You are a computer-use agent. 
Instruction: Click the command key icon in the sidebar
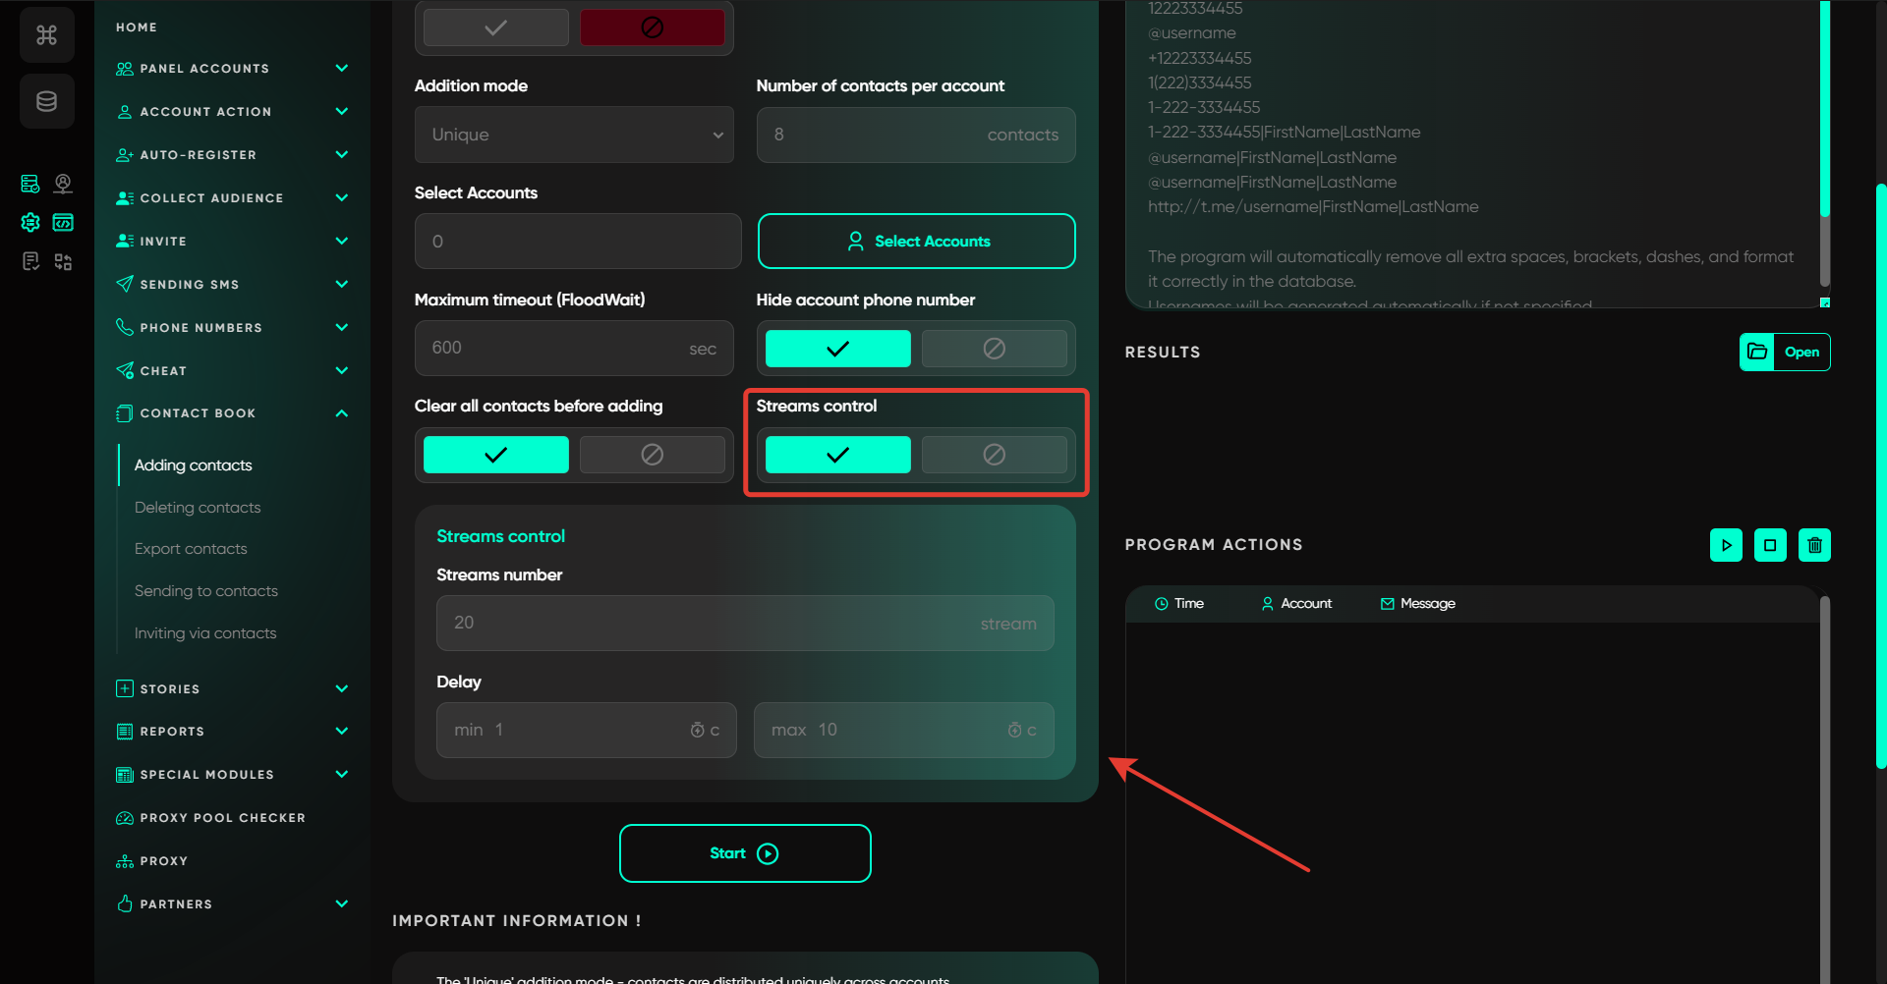click(46, 35)
